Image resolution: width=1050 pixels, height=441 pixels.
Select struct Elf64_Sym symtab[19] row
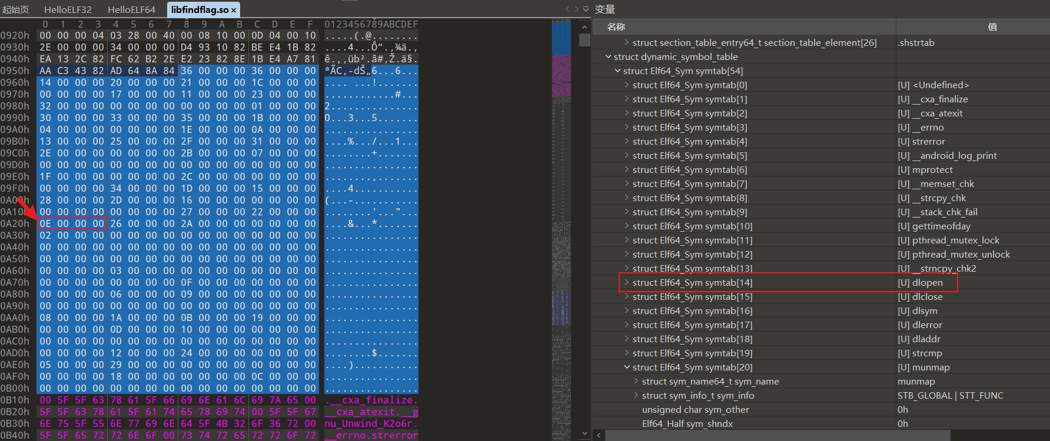[x=821, y=353]
